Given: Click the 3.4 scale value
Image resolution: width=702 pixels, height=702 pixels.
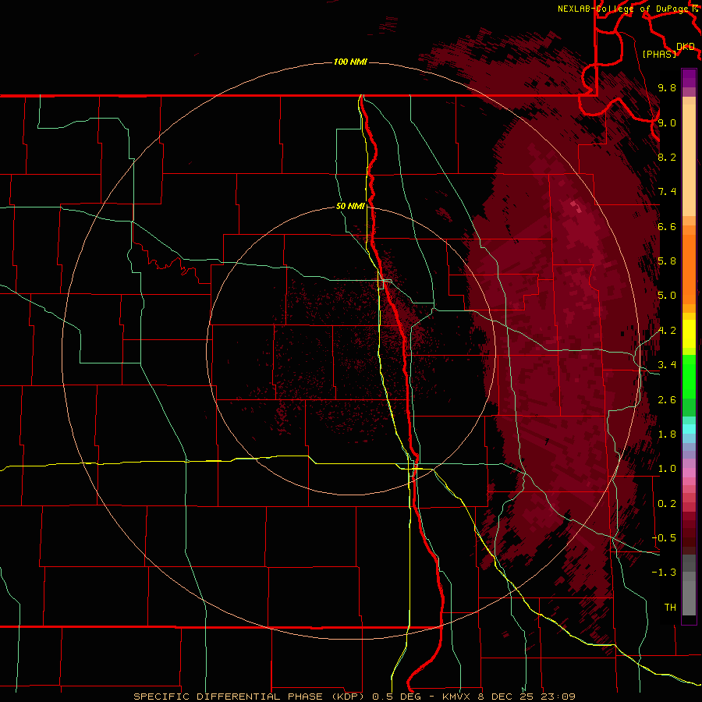Looking at the screenshot, I should click(667, 365).
